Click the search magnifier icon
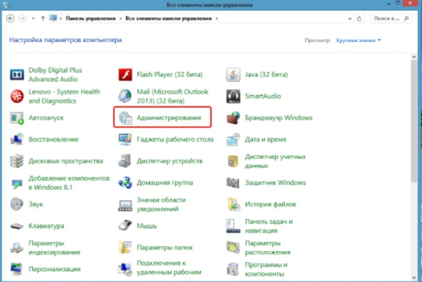422x282 pixels. [x=406, y=18]
